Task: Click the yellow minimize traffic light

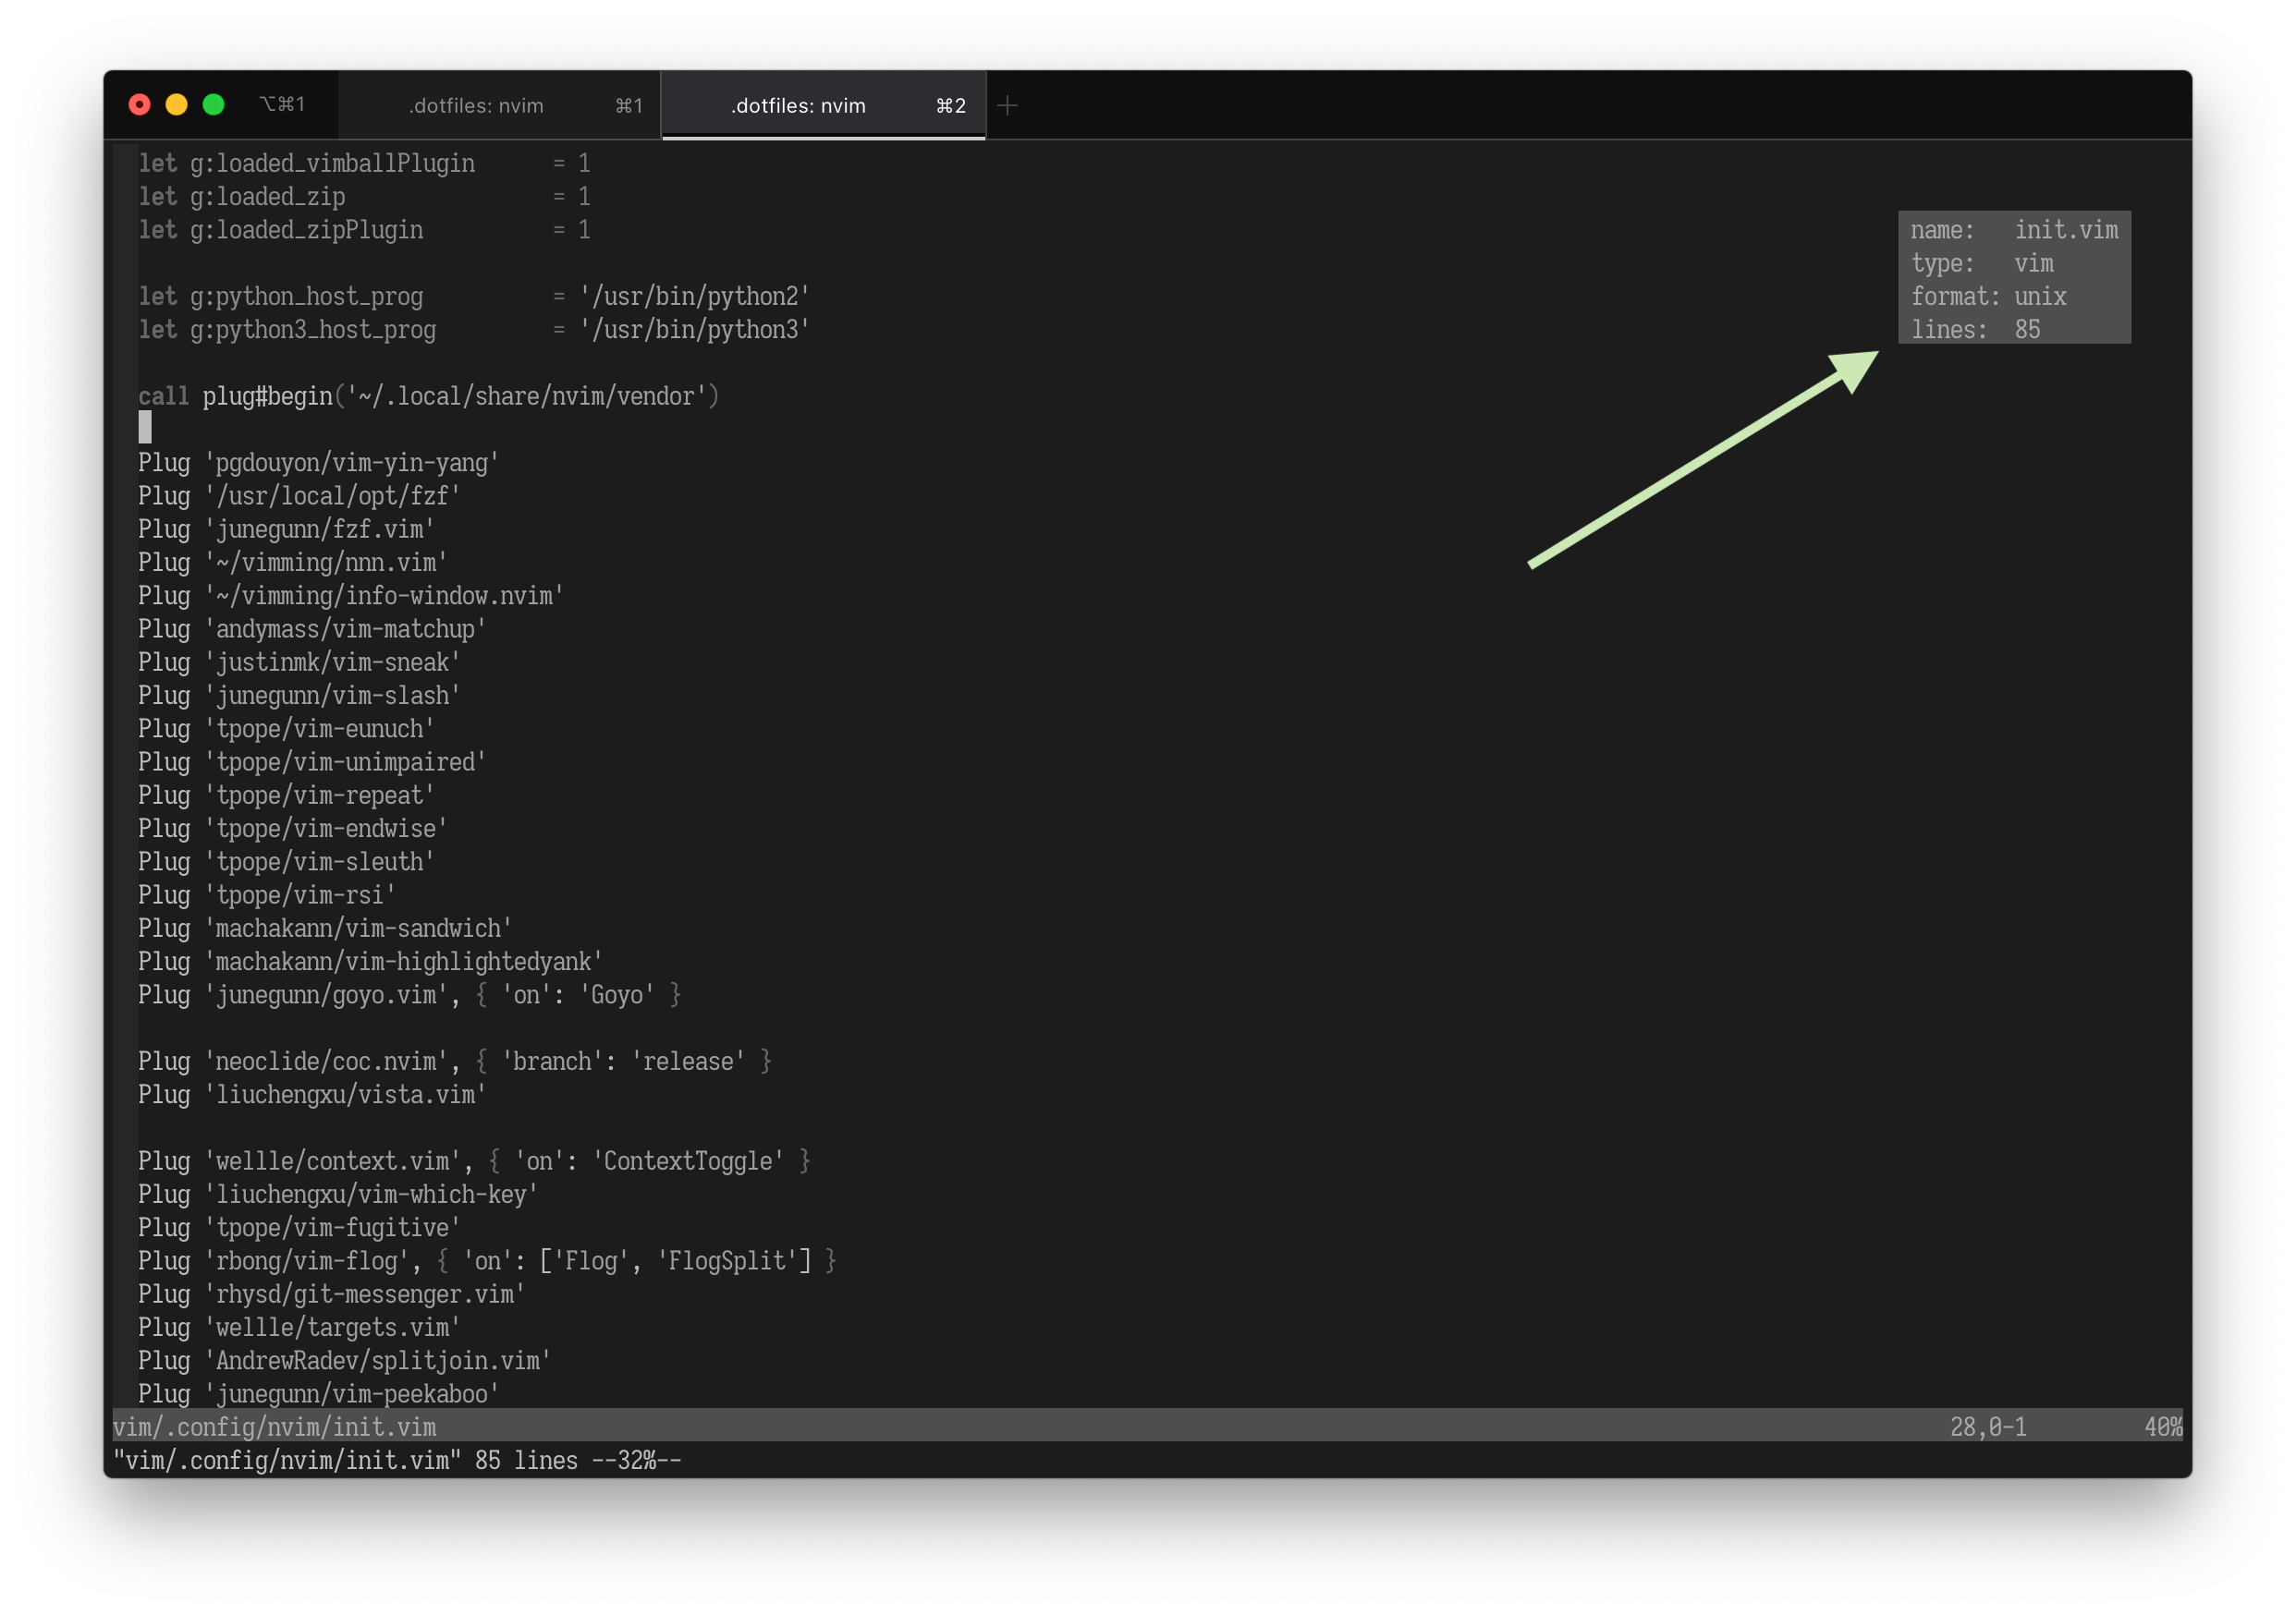Action: click(177, 103)
